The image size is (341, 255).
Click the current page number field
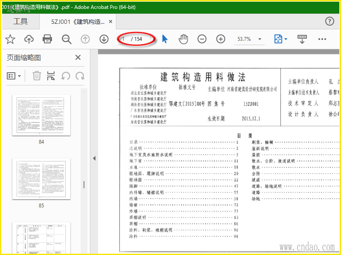click(x=124, y=39)
